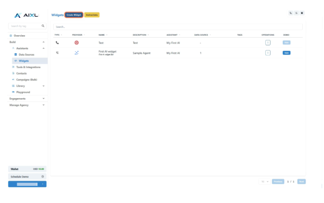Click the red provider icon in Test row
The image size is (324, 203).
77,43
